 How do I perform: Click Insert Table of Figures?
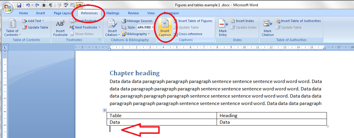195,21
